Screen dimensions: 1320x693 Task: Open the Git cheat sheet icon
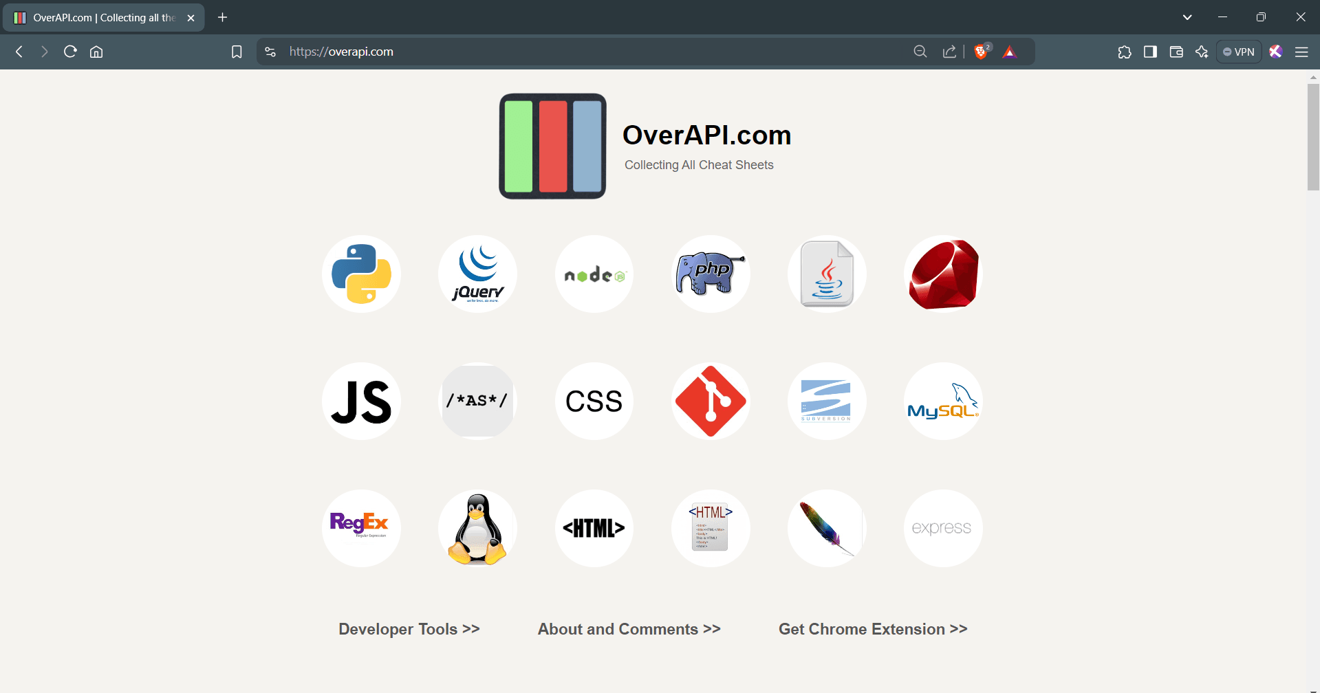click(x=711, y=401)
